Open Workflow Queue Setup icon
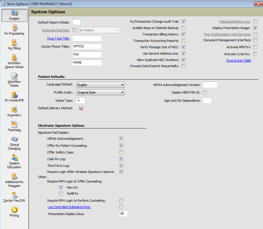The image size is (263, 229). coord(14,58)
